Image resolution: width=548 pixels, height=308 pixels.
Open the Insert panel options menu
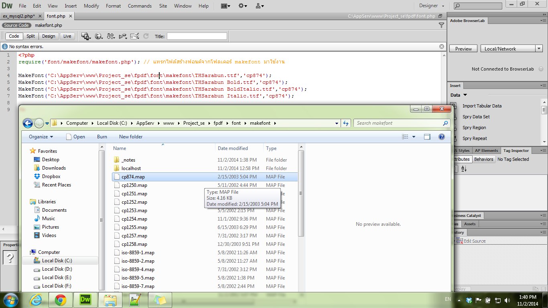[x=543, y=85]
